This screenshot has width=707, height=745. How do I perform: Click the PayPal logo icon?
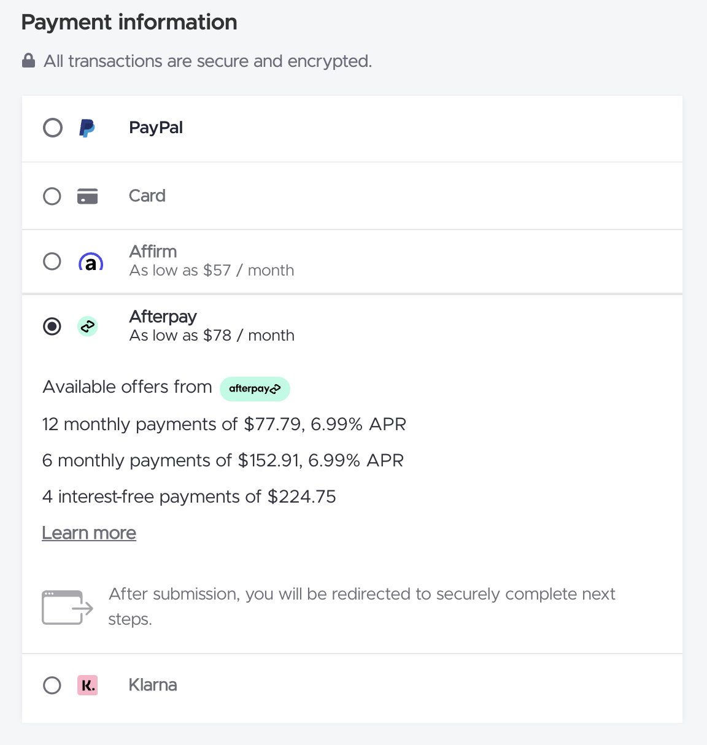87,128
